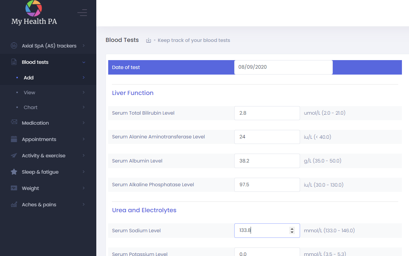Click the Serum Alkaline Phosphatase Level label
Image resolution: width=409 pixels, height=256 pixels.
153,185
